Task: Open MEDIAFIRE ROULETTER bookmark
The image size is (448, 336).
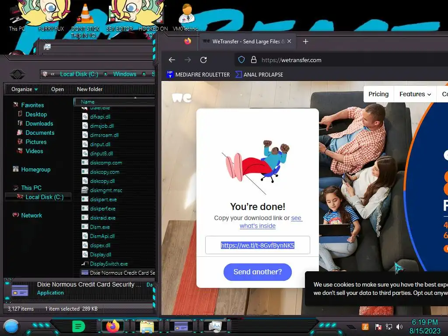Action: click(198, 74)
